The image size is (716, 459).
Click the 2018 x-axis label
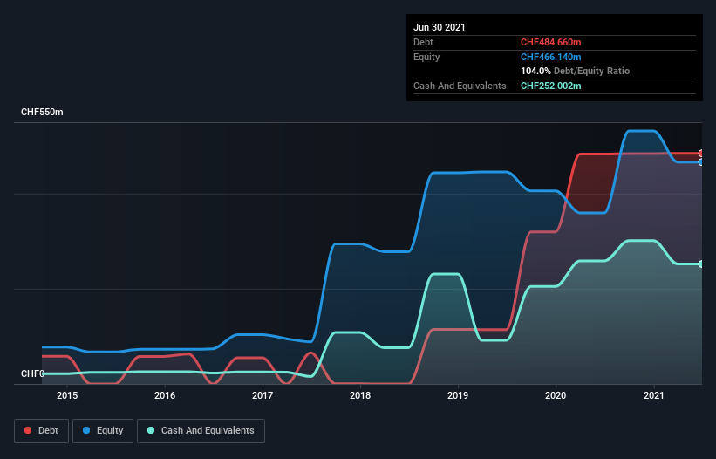pyautogui.click(x=360, y=395)
